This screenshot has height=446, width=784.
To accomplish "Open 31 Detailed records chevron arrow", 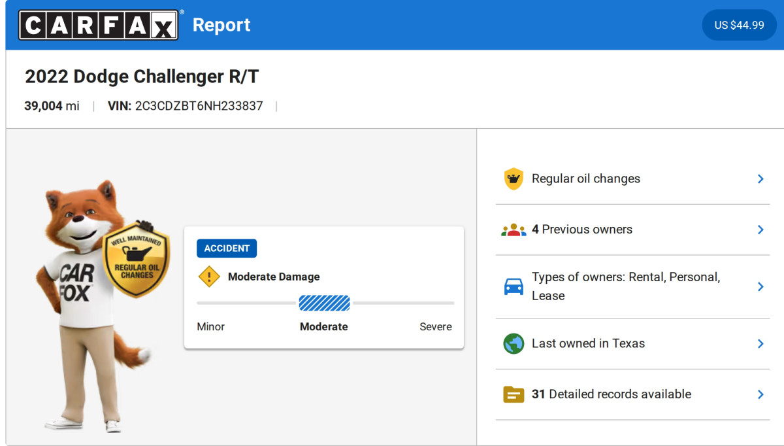I will pos(760,394).
